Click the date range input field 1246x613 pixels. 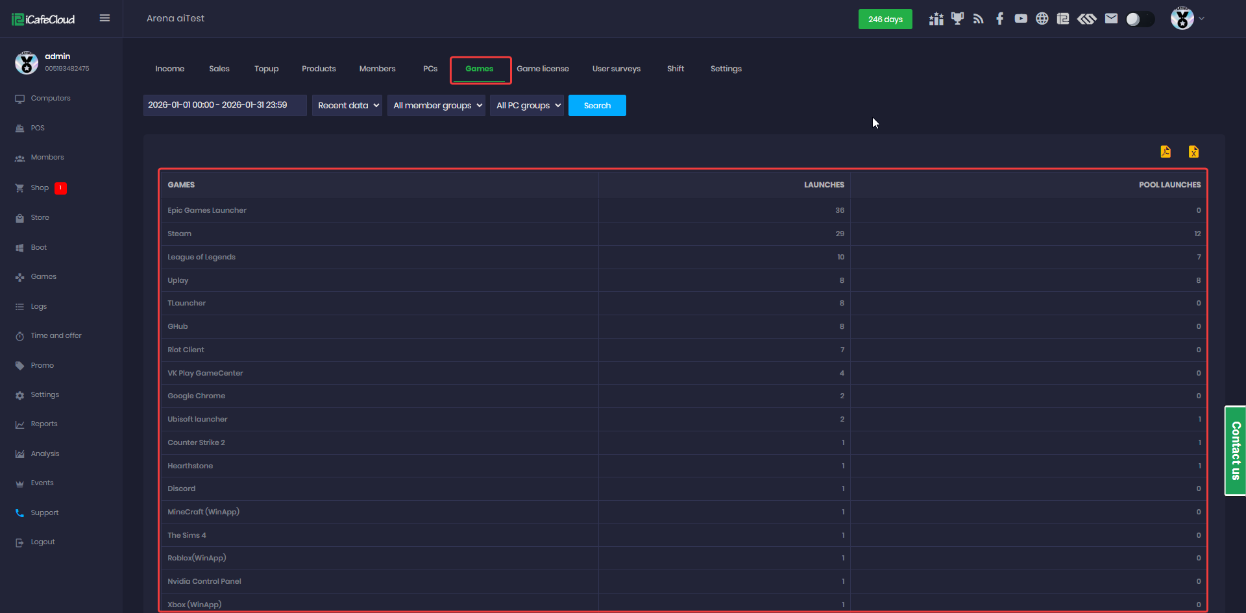point(225,105)
